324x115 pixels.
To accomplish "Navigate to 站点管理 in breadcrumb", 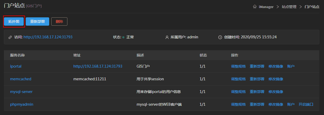I will pyautogui.click(x=289, y=7).
